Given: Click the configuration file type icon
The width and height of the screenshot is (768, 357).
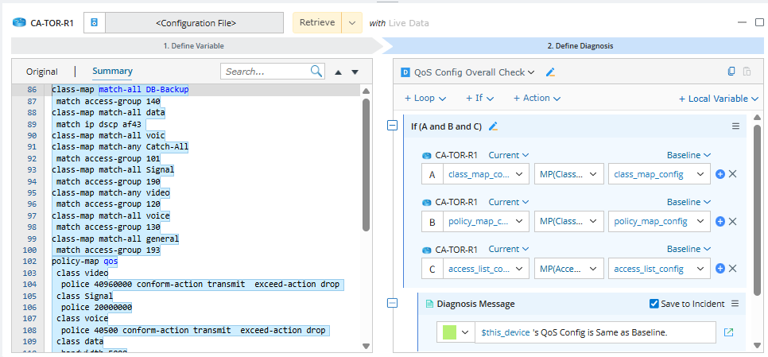Looking at the screenshot, I should pyautogui.click(x=95, y=22).
